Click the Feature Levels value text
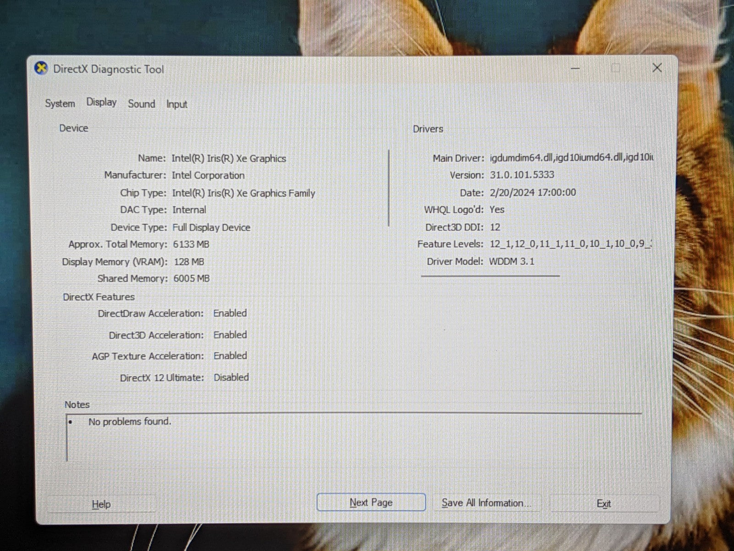 pos(570,244)
